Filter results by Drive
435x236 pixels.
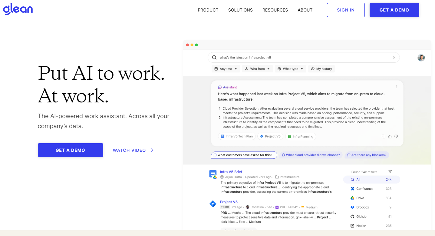point(371,198)
